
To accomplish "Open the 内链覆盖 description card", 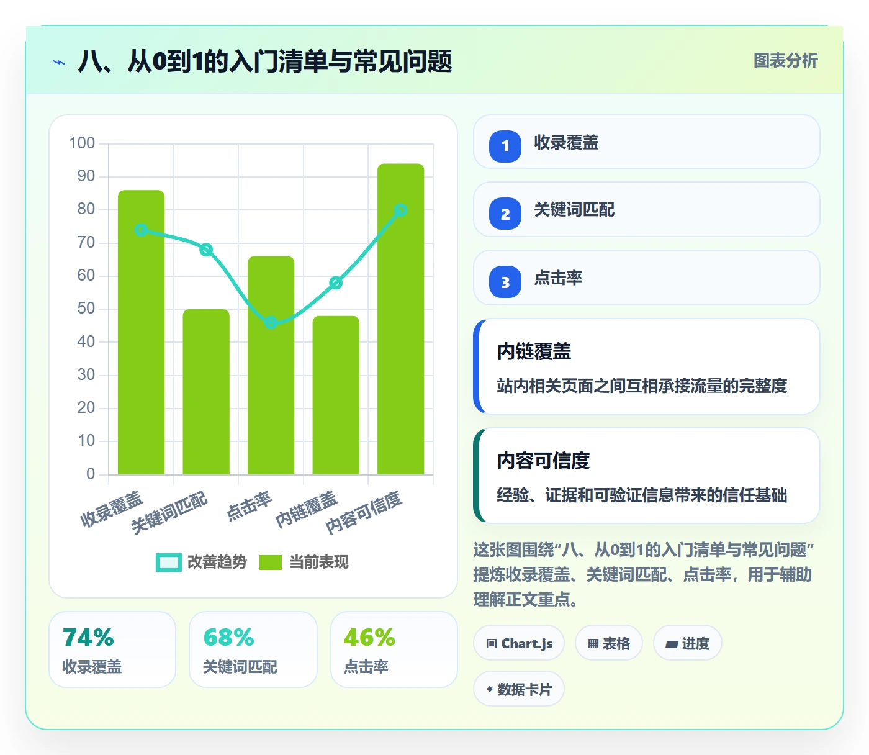I will 647,366.
